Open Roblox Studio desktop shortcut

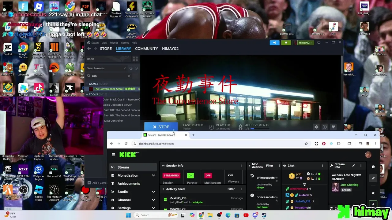[39, 193]
